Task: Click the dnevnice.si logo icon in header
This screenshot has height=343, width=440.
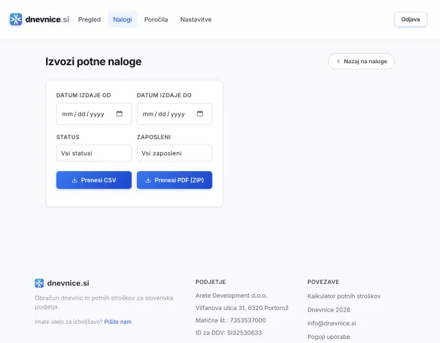Action: tap(16, 19)
